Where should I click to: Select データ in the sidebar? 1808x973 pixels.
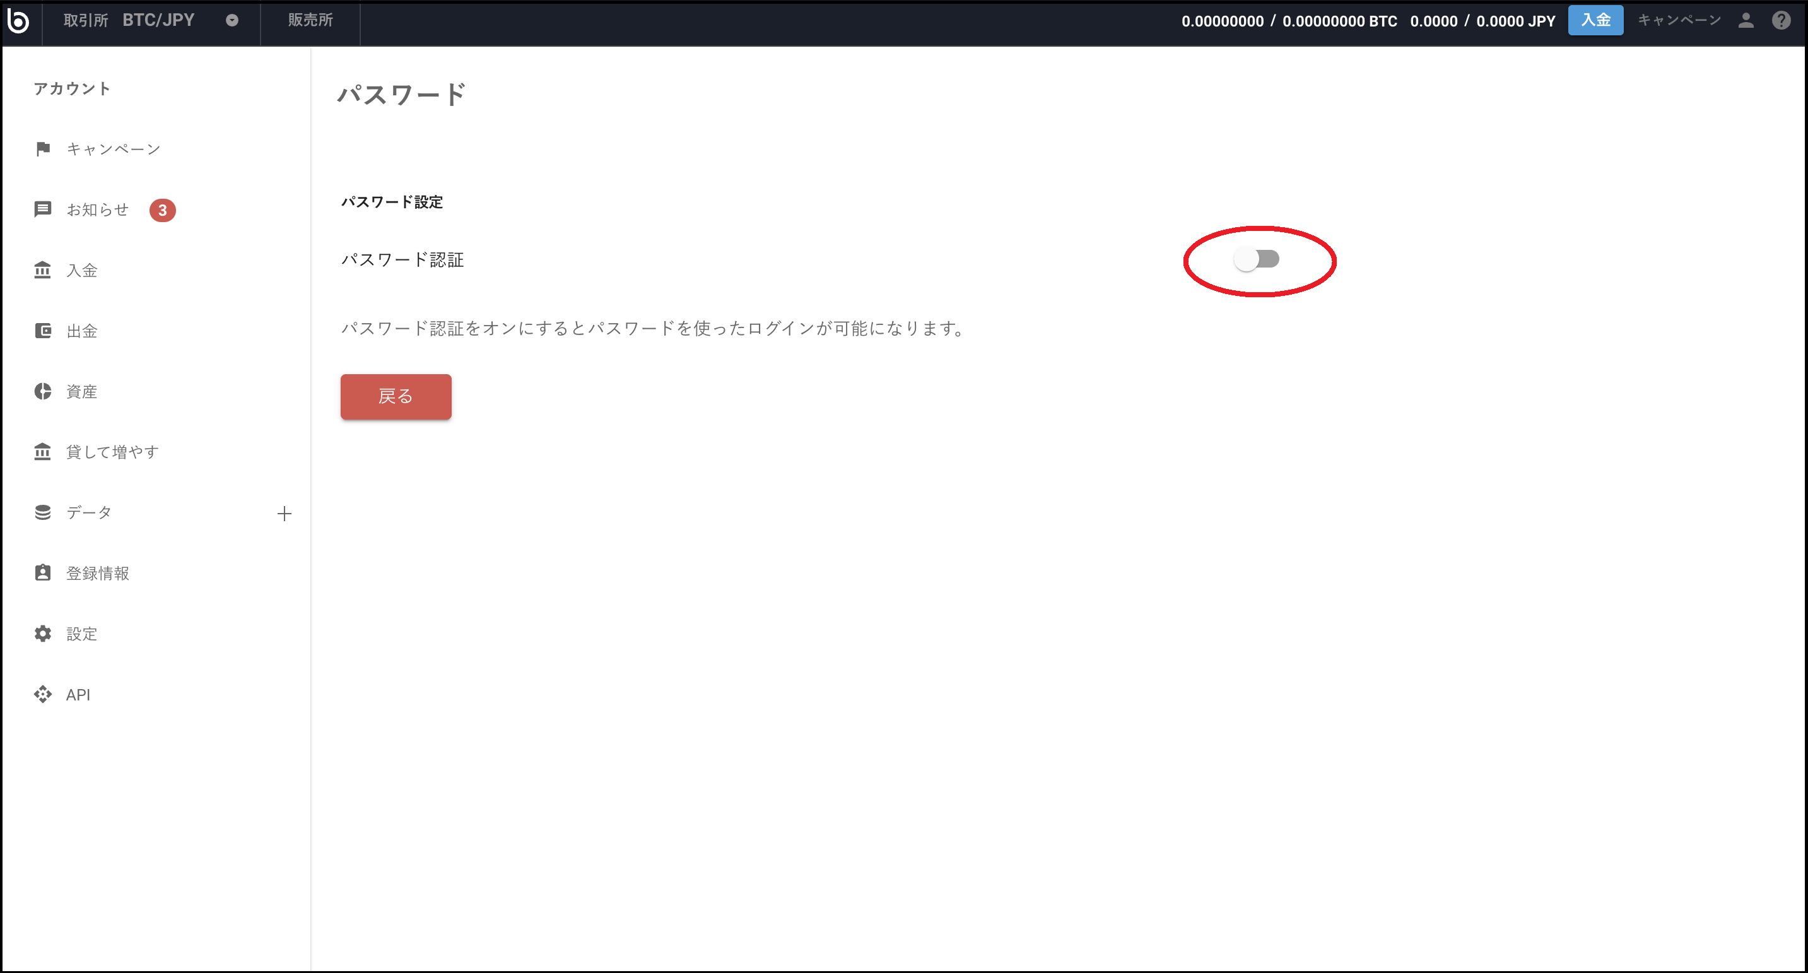[89, 512]
